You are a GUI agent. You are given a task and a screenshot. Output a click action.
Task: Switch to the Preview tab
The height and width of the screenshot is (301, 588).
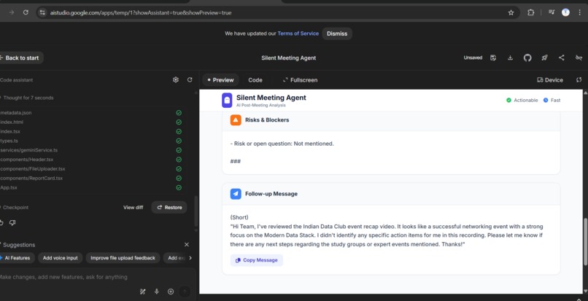220,80
